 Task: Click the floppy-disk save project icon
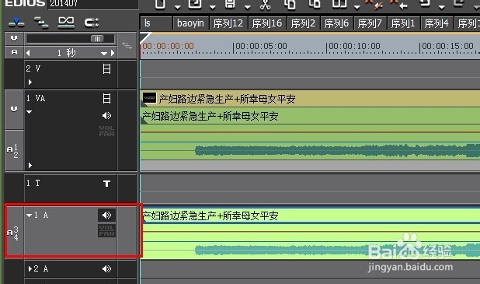click(x=230, y=4)
